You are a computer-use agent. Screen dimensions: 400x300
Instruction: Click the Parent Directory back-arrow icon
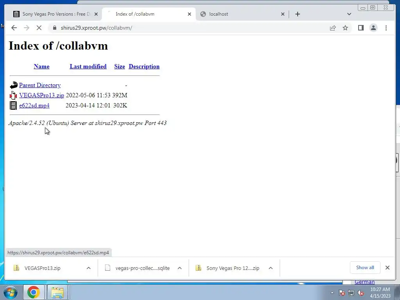pos(14,85)
